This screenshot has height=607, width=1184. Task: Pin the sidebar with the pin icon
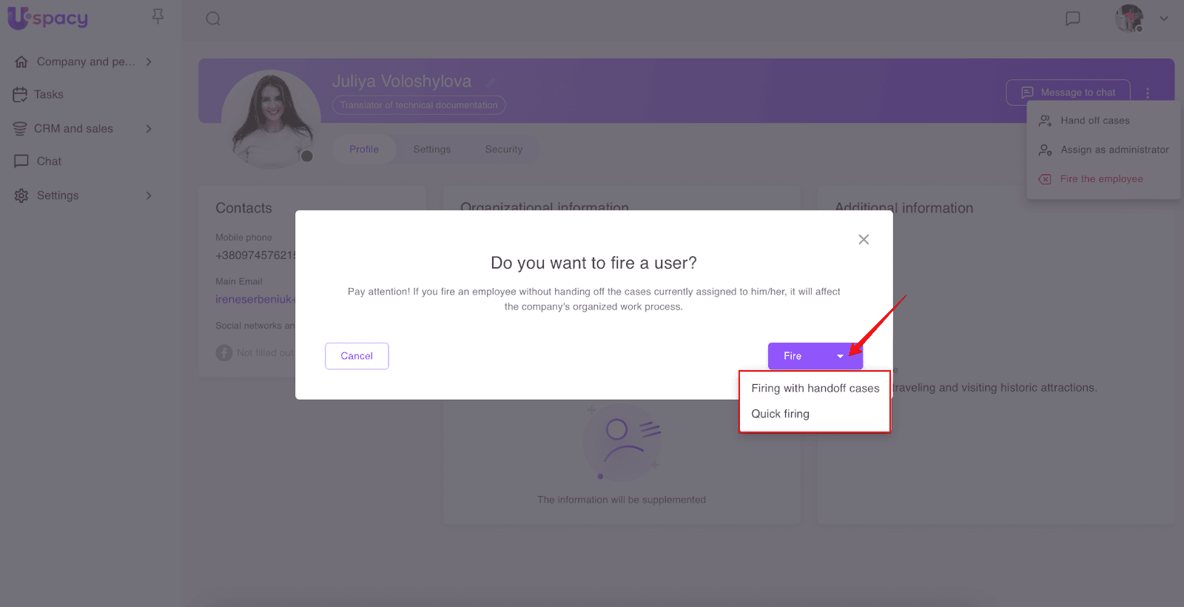pyautogui.click(x=158, y=16)
